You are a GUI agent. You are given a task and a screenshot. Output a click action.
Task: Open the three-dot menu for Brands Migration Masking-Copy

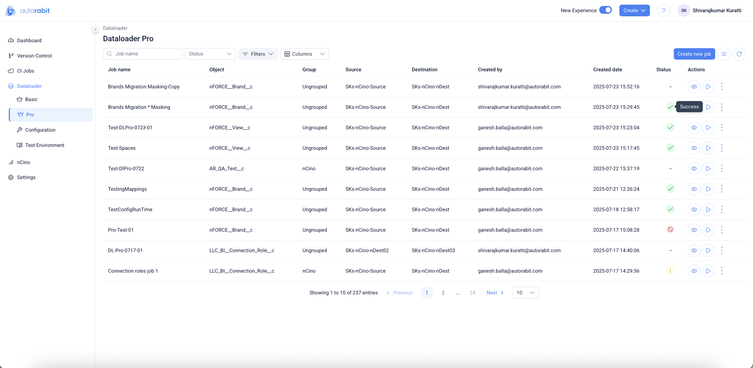[x=721, y=87]
